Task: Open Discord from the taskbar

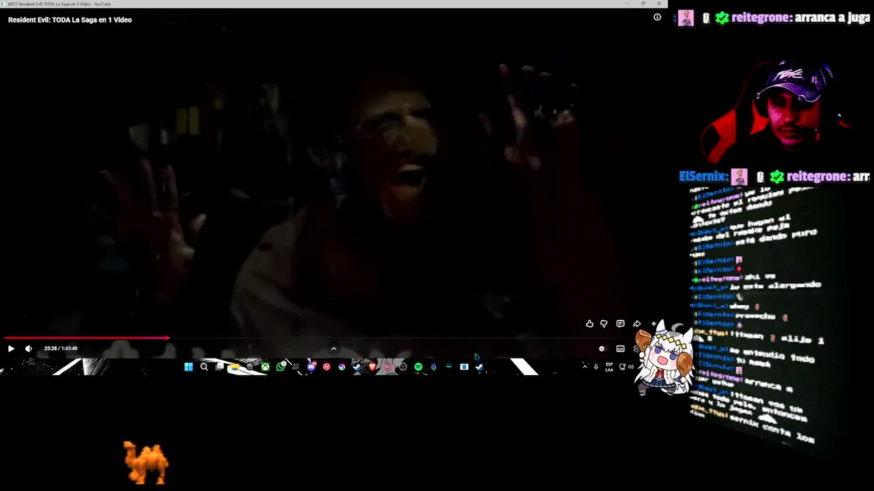Action: [x=311, y=367]
